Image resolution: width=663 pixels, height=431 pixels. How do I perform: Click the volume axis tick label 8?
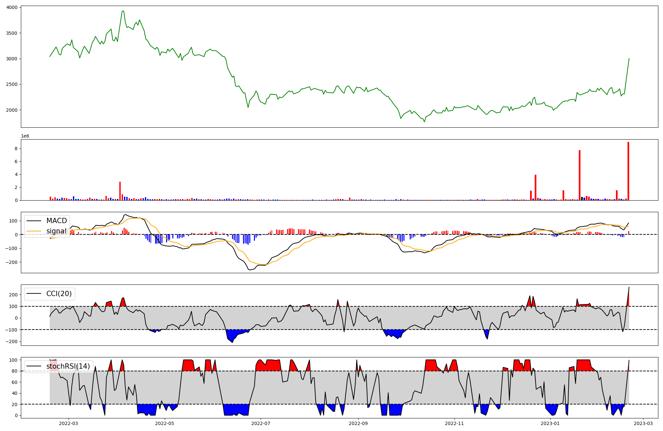tap(16, 149)
